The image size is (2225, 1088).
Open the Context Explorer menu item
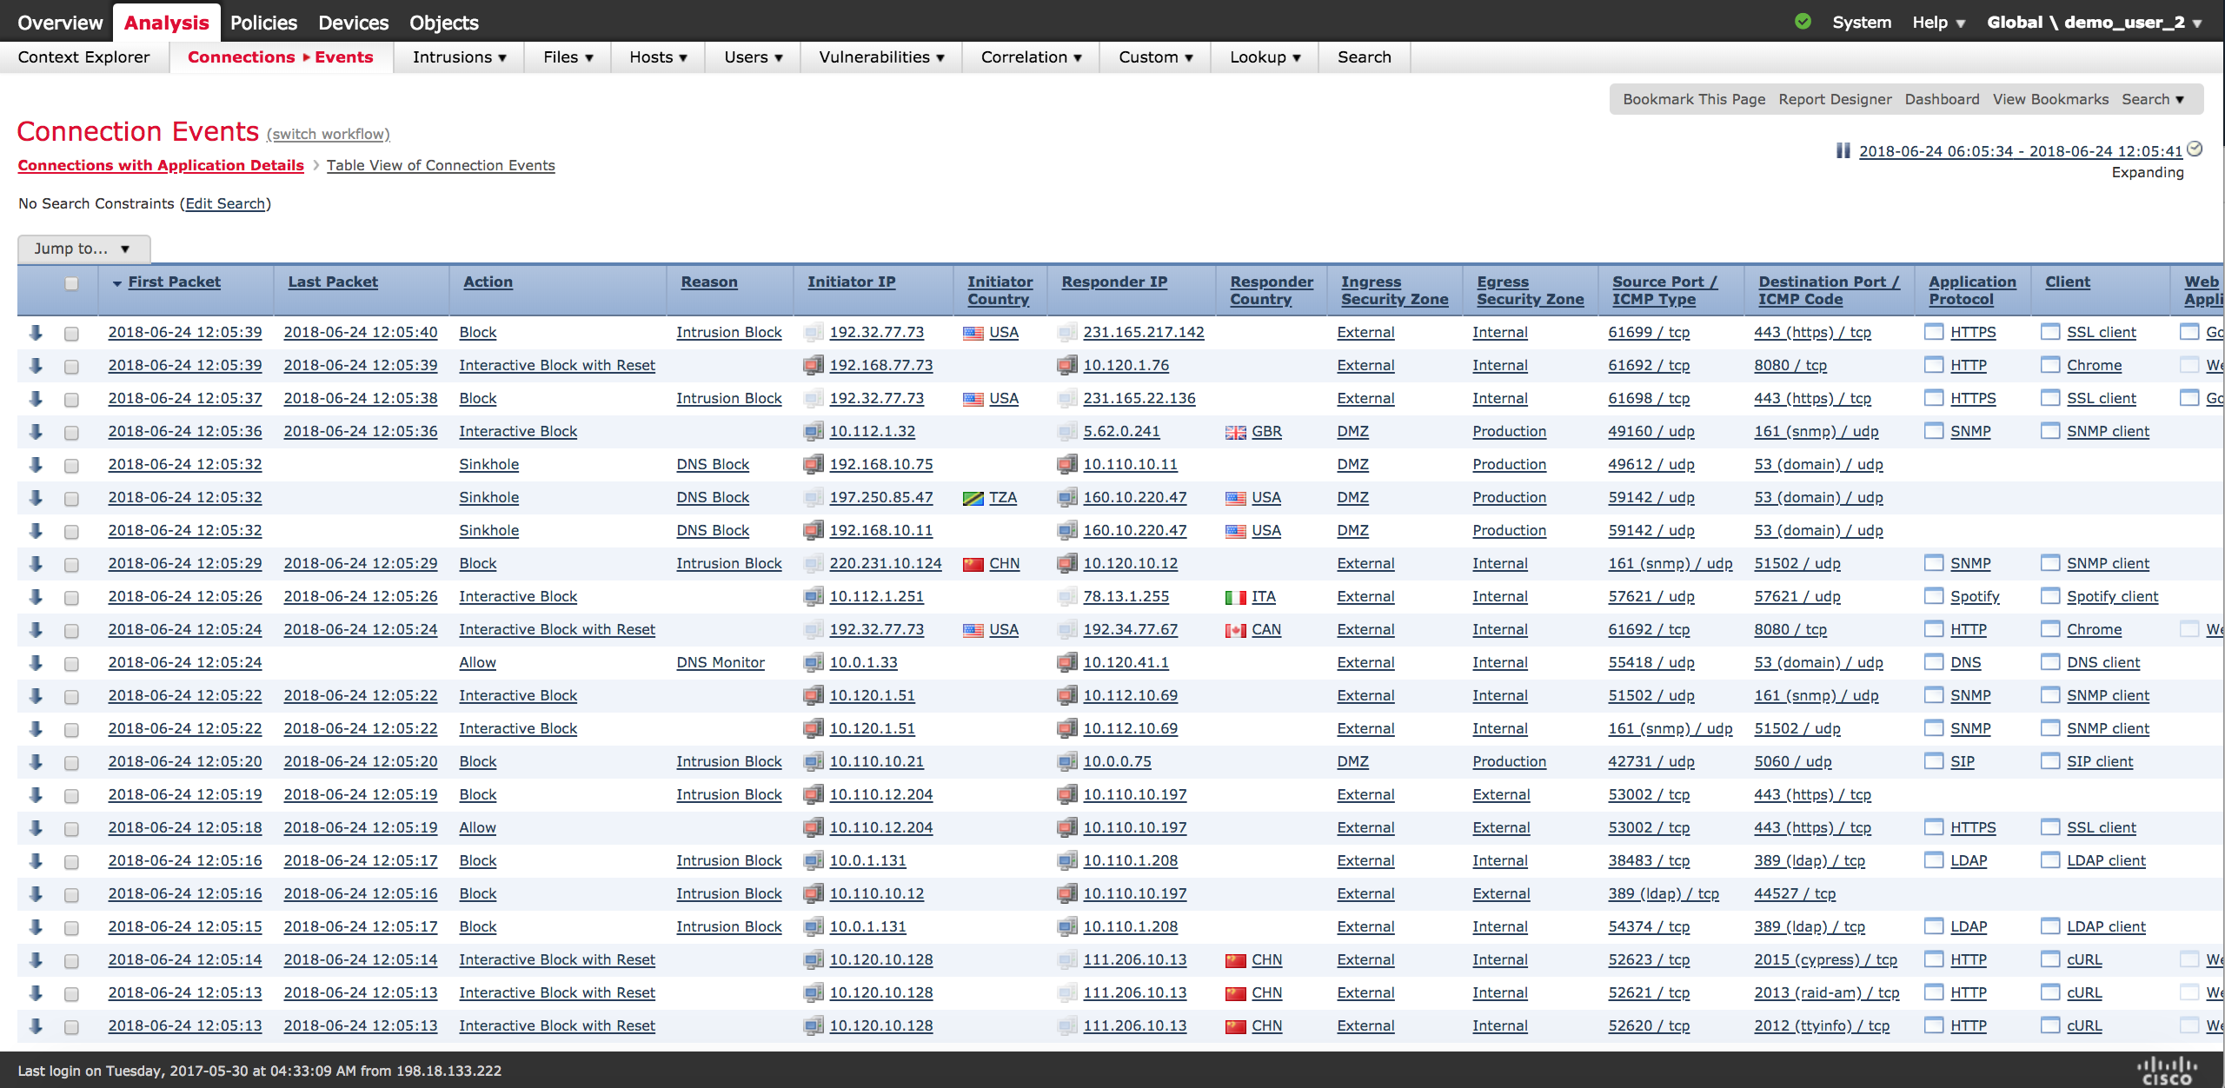pyautogui.click(x=83, y=57)
